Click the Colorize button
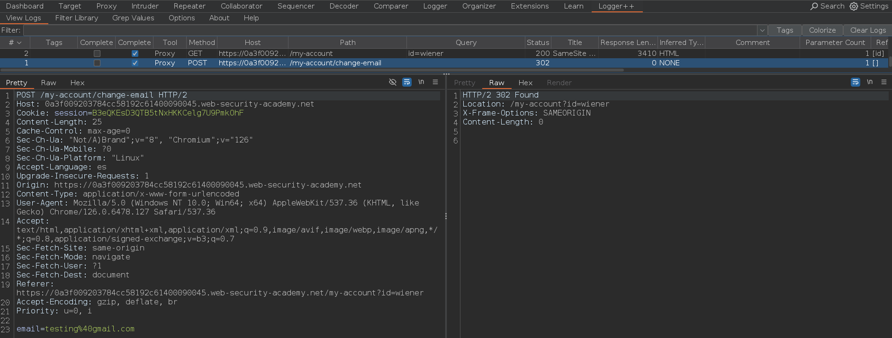This screenshot has height=338, width=892. (x=822, y=30)
